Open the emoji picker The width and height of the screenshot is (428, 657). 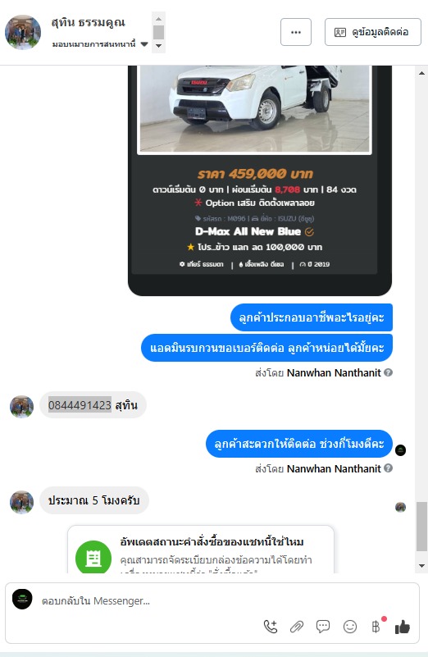pyautogui.click(x=349, y=627)
